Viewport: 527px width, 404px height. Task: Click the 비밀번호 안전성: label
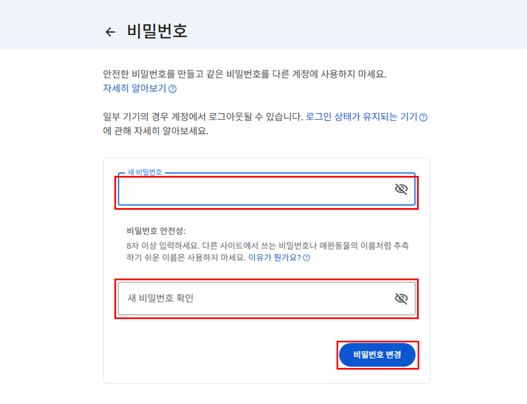[x=156, y=231]
